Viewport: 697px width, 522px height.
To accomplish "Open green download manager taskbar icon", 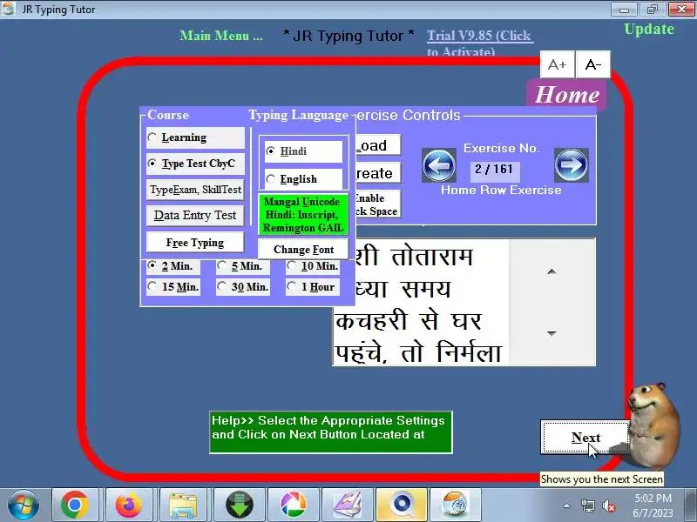I will [x=239, y=505].
